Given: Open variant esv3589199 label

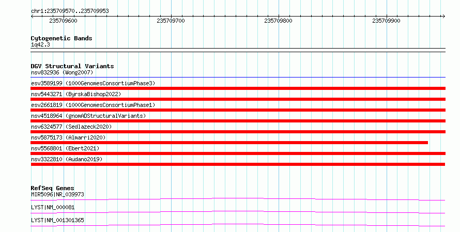Looking at the screenshot, I should [93, 83].
